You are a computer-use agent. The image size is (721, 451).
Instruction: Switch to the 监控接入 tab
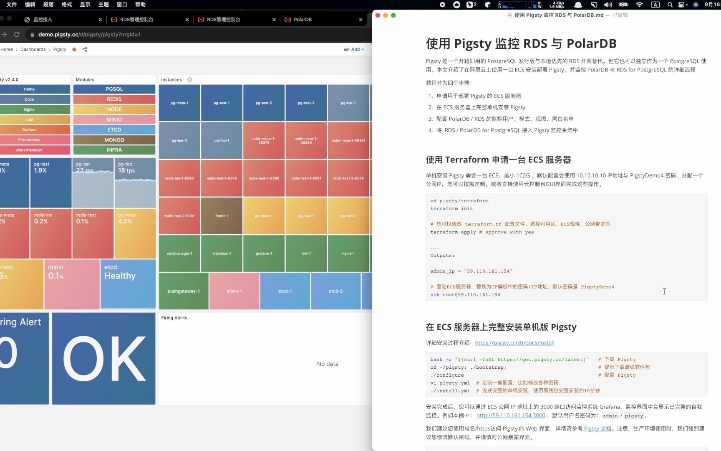pos(63,20)
